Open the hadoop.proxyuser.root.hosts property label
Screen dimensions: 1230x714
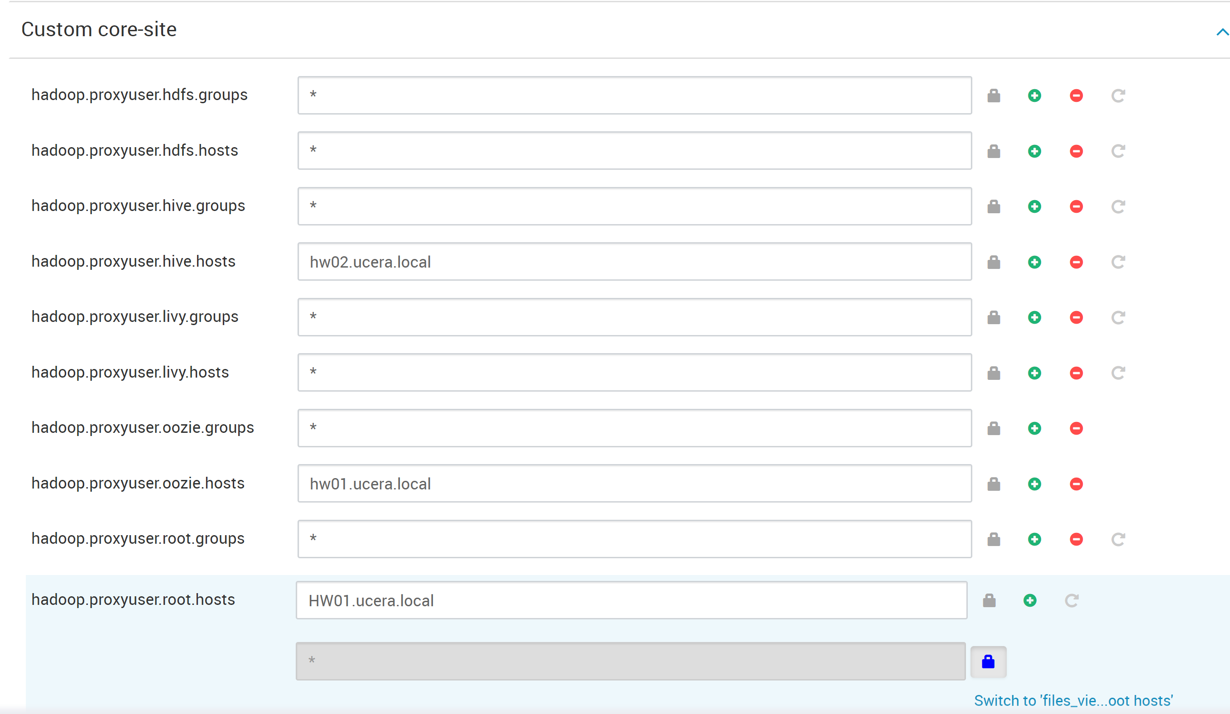133,600
